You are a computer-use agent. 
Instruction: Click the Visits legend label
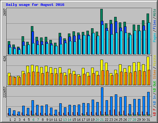coord(155,61)
